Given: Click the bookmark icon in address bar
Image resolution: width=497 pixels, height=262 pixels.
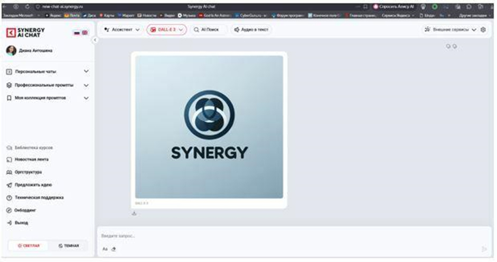Looking at the screenshot, I should [x=365, y=7].
